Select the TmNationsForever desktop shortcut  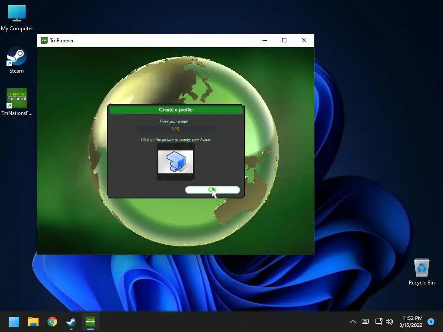tap(17, 102)
